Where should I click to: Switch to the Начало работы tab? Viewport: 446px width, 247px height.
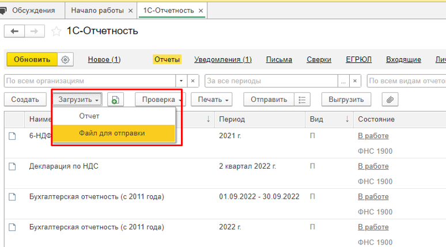coord(97,10)
